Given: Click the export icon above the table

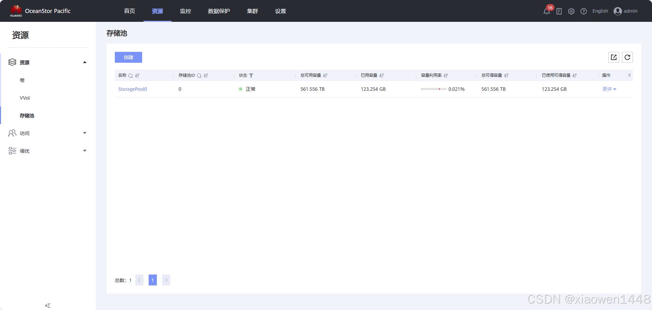Looking at the screenshot, I should (x=614, y=57).
